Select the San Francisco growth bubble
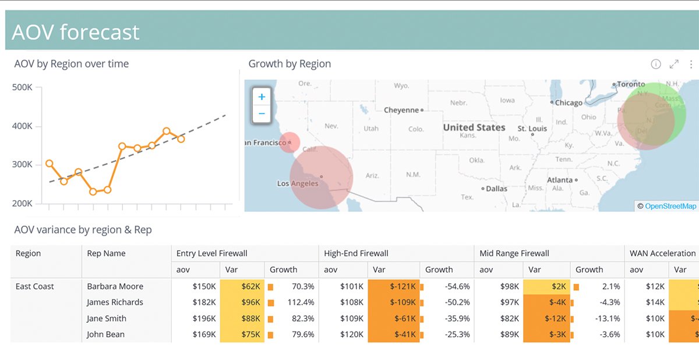Screen dimensions: 699x353 pos(290,142)
